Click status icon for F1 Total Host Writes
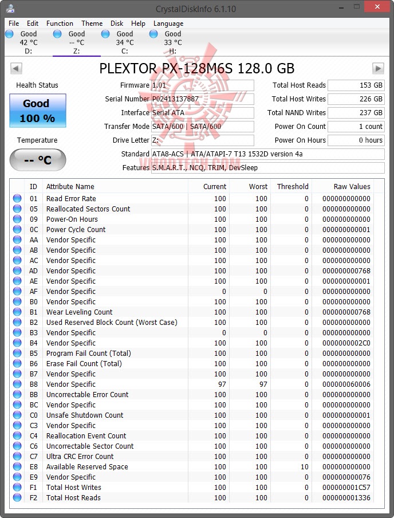 pos(17,487)
